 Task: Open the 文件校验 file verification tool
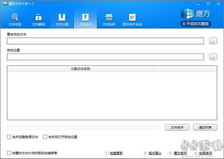click(15, 20)
